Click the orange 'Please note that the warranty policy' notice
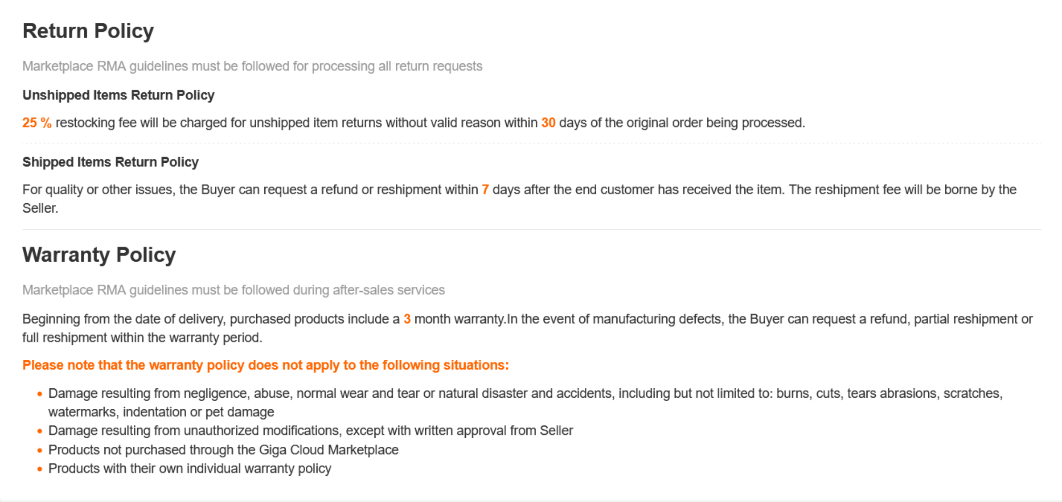Screen dimensions: 1062x502 (x=265, y=365)
